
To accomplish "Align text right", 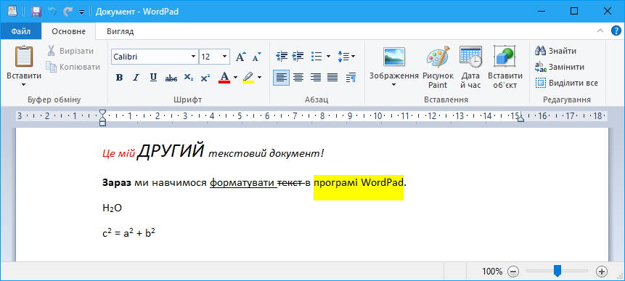I will coord(316,77).
